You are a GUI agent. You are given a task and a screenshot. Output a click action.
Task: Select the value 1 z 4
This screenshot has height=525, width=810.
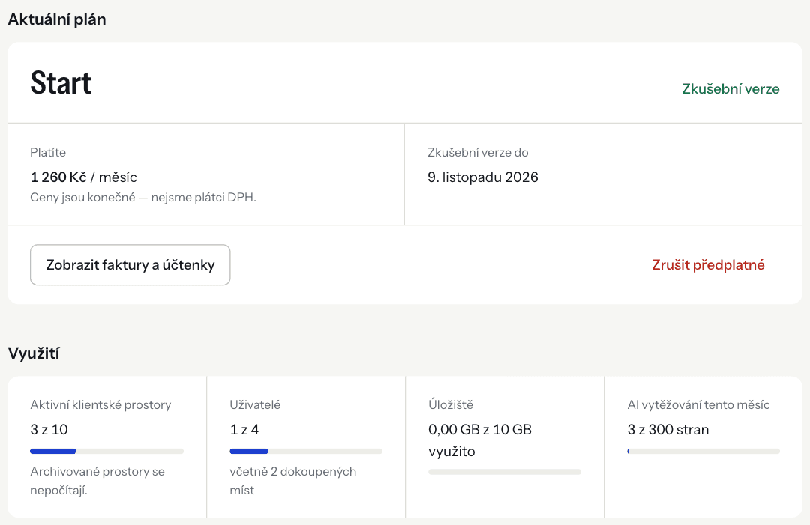pos(244,430)
